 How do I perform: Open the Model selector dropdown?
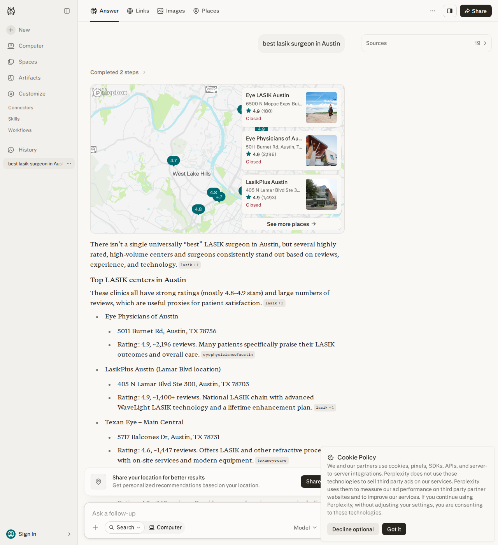(305, 527)
